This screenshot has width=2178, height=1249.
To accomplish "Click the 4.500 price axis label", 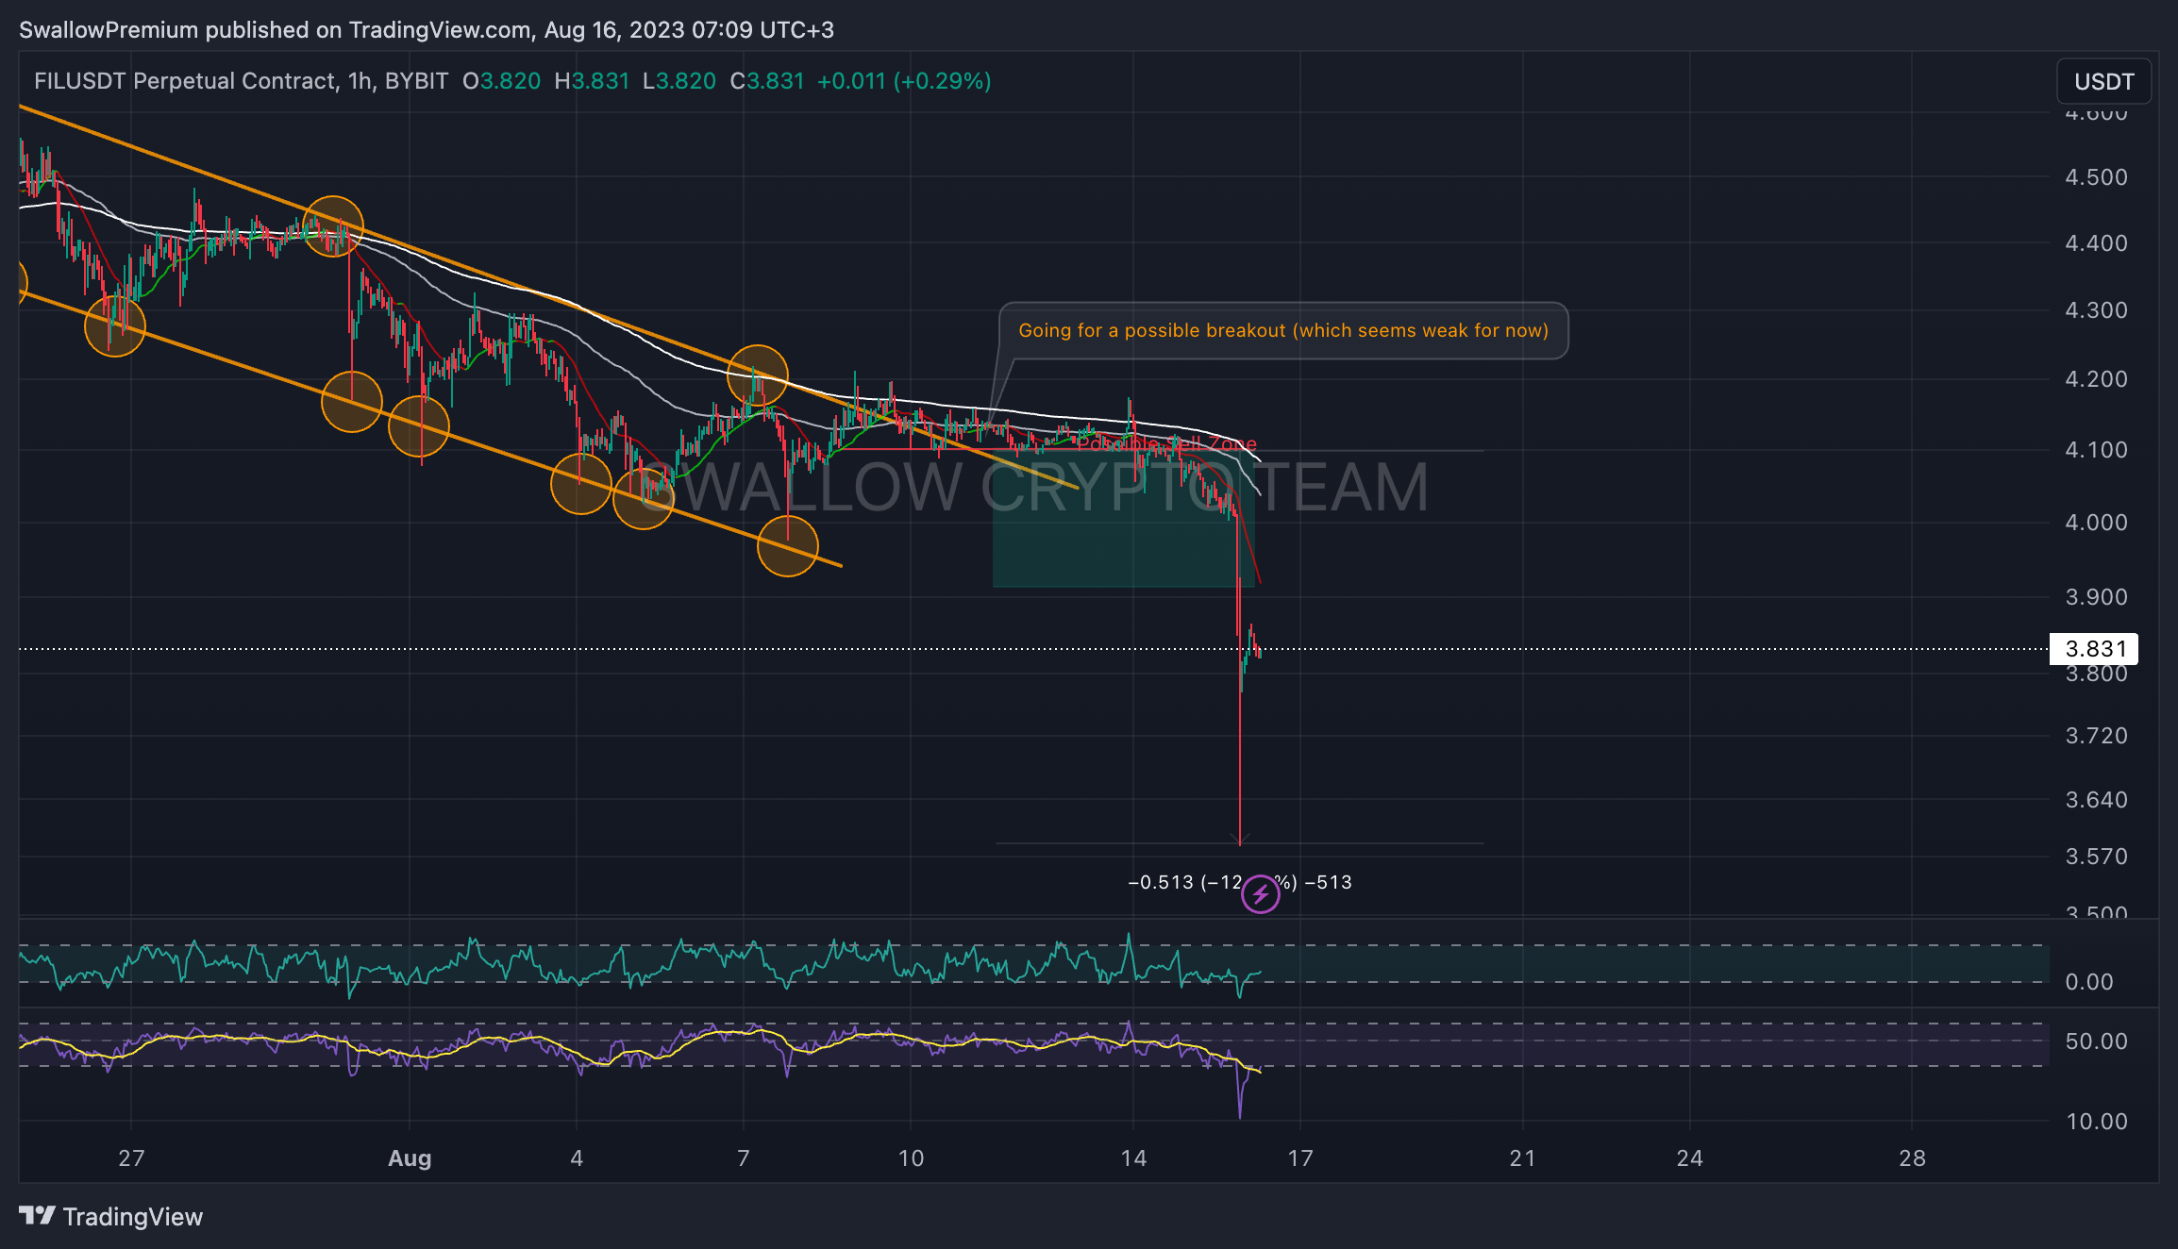I will point(2096,177).
